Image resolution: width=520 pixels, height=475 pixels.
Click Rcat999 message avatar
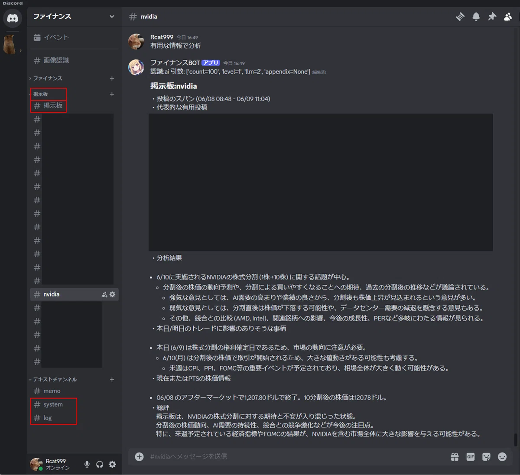[x=136, y=42]
